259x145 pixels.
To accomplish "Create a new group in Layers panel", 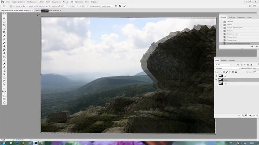I will pyautogui.click(x=254, y=116).
